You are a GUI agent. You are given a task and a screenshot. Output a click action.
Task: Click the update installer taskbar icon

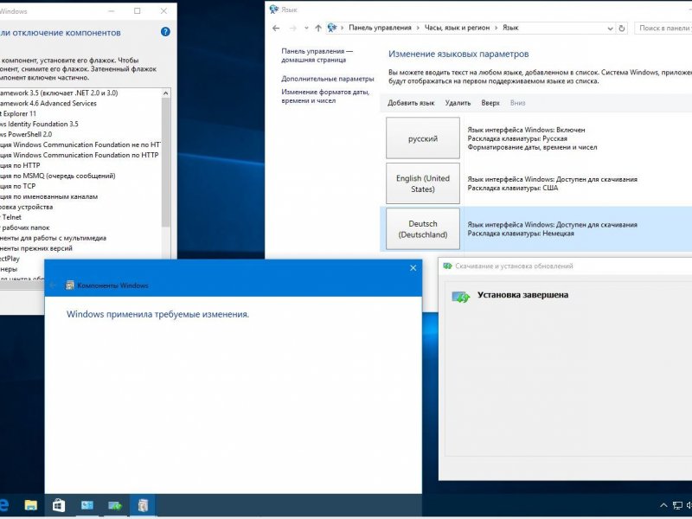point(115,505)
